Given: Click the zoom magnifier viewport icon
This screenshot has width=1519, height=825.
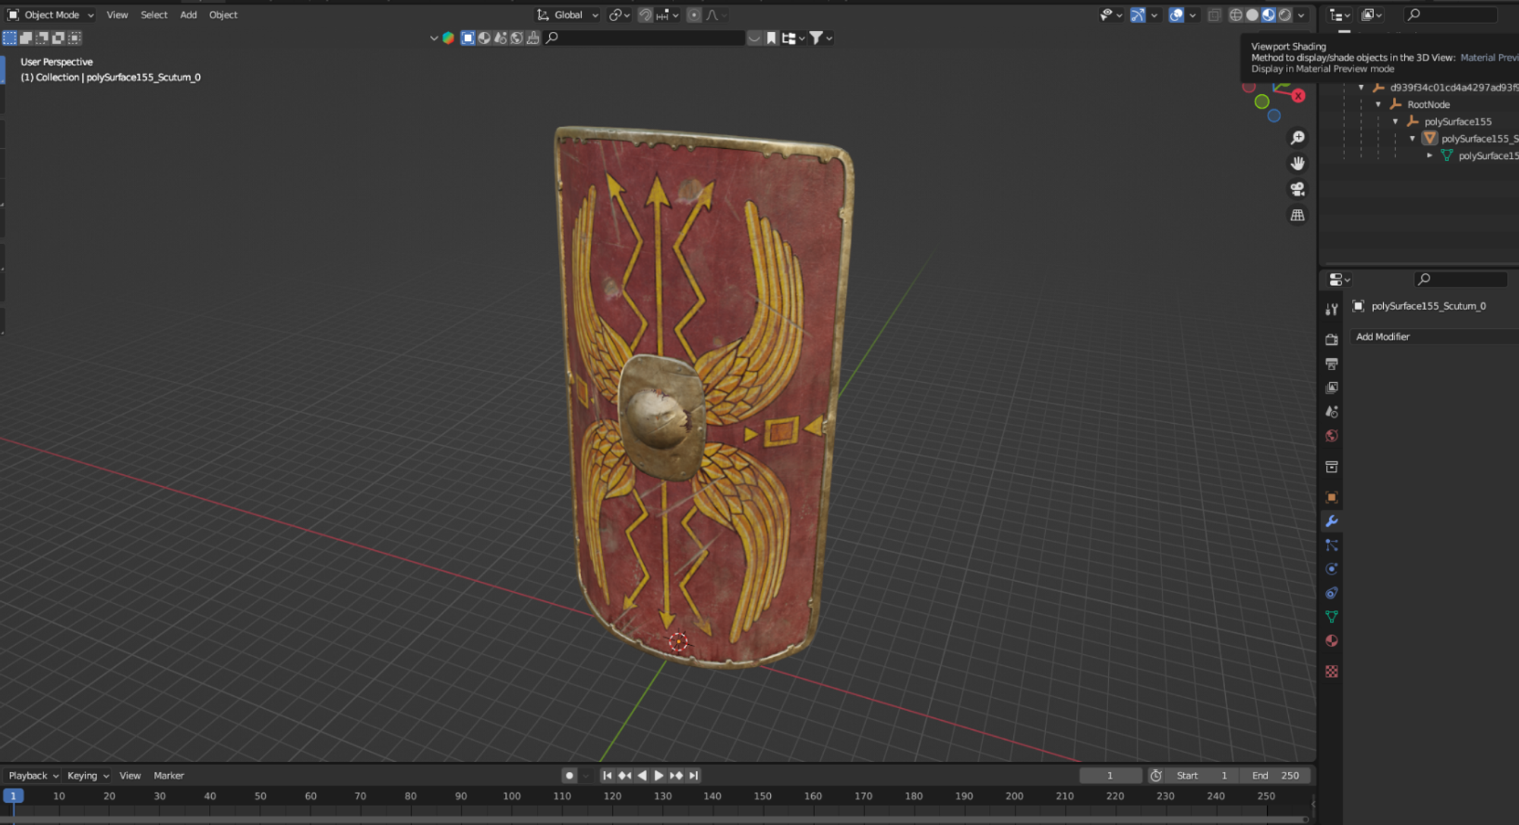Looking at the screenshot, I should coord(1297,137).
